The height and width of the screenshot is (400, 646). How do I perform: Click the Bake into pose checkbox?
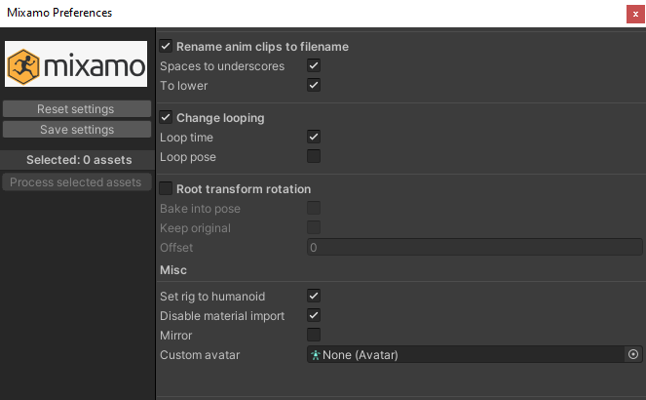(314, 208)
